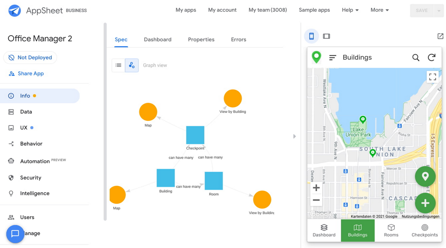Select the bottom-right View by Building node
The height and width of the screenshot is (248, 446).
pos(262,200)
